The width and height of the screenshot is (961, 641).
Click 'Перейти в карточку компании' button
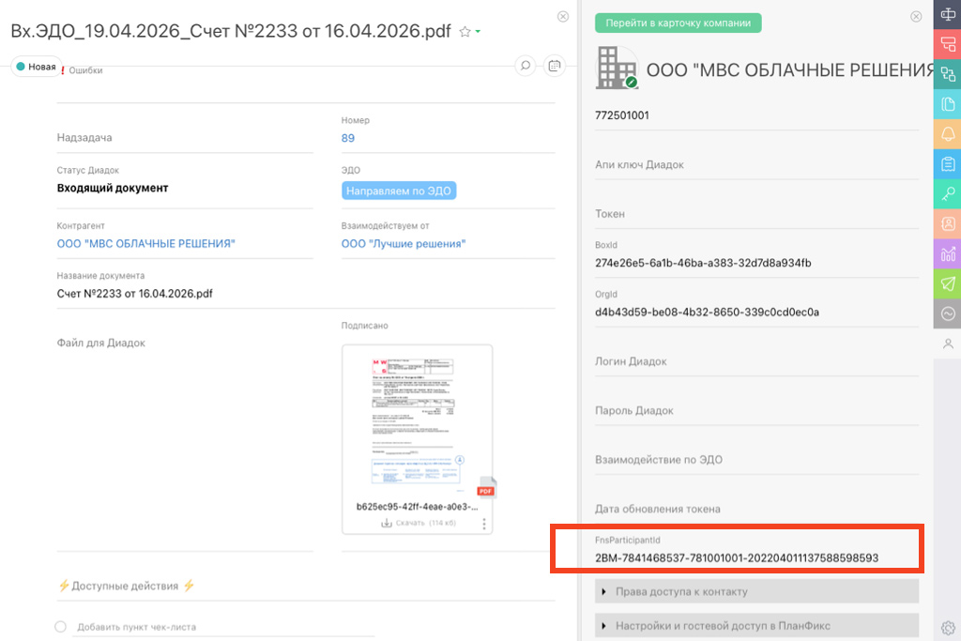[x=678, y=23]
